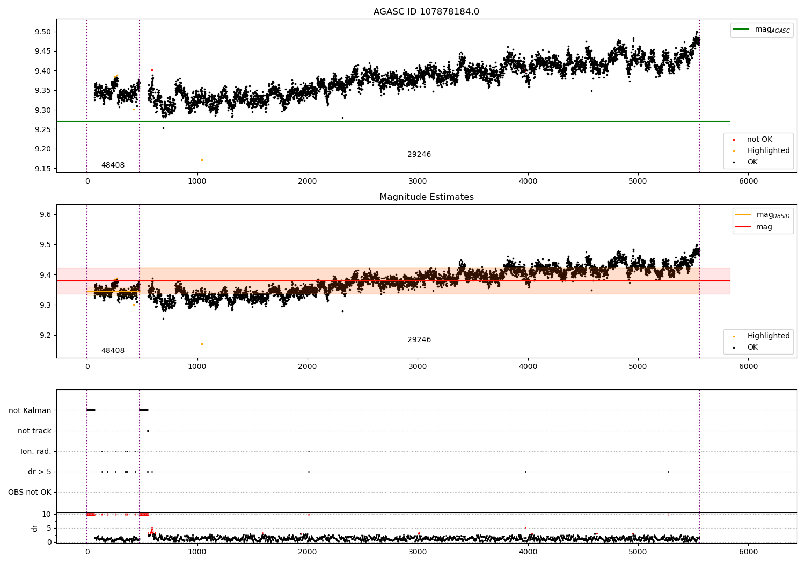The width and height of the screenshot is (805, 564).
Task: Click the 'OK' legend label in top plot
Action: tap(752, 162)
